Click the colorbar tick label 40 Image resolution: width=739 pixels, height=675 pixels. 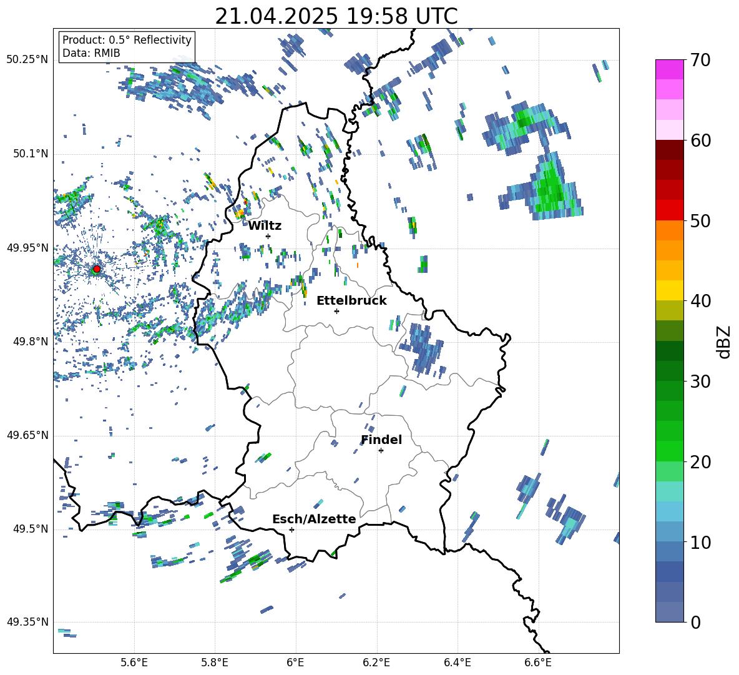[x=700, y=301]
